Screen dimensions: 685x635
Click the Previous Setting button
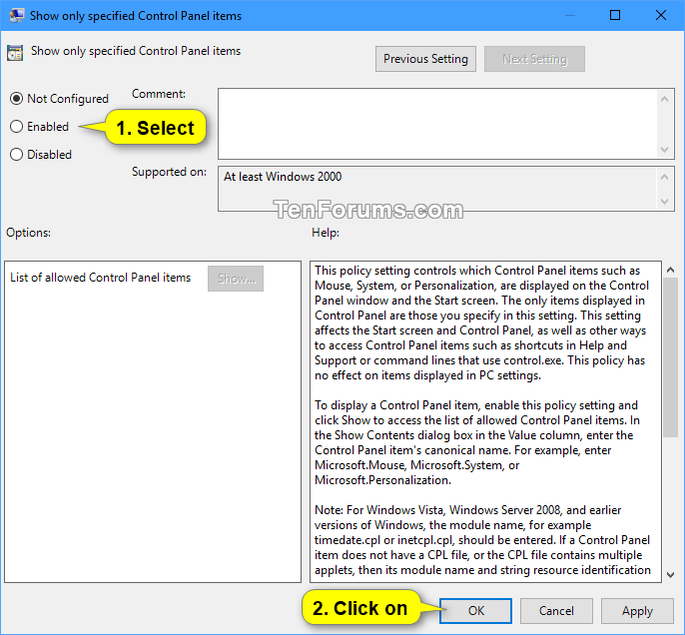click(425, 59)
